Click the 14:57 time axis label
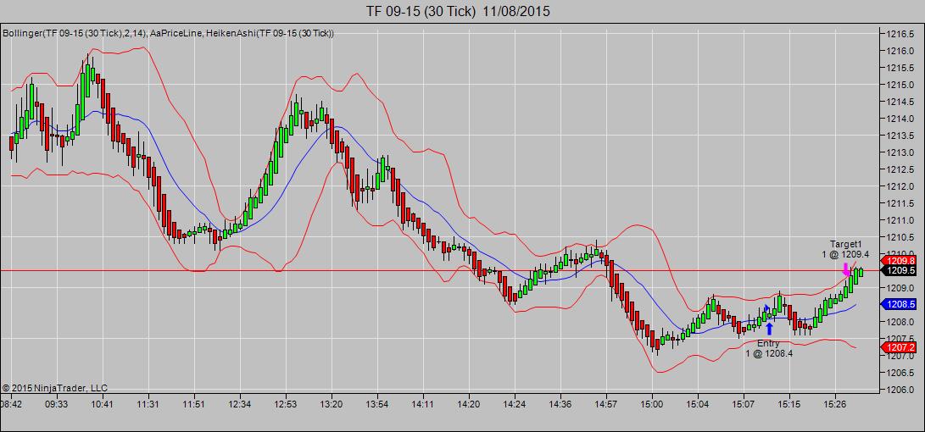This screenshot has height=432, width=925. point(606,404)
